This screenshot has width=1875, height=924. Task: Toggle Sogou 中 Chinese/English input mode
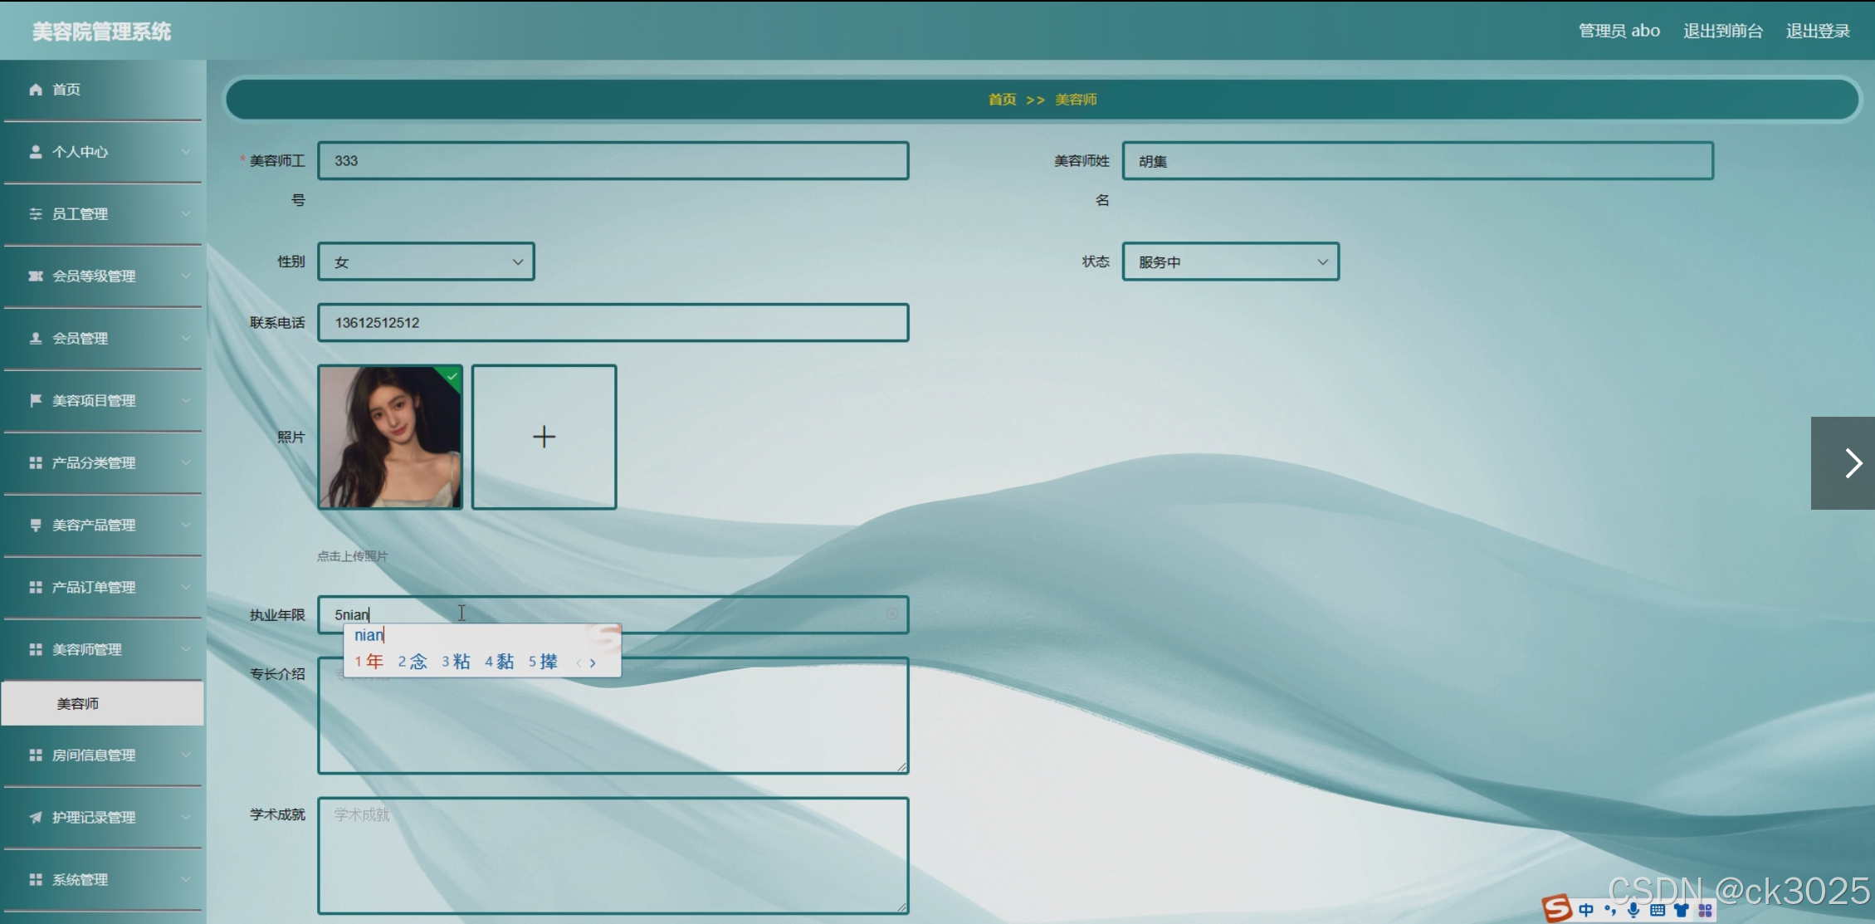click(1586, 910)
